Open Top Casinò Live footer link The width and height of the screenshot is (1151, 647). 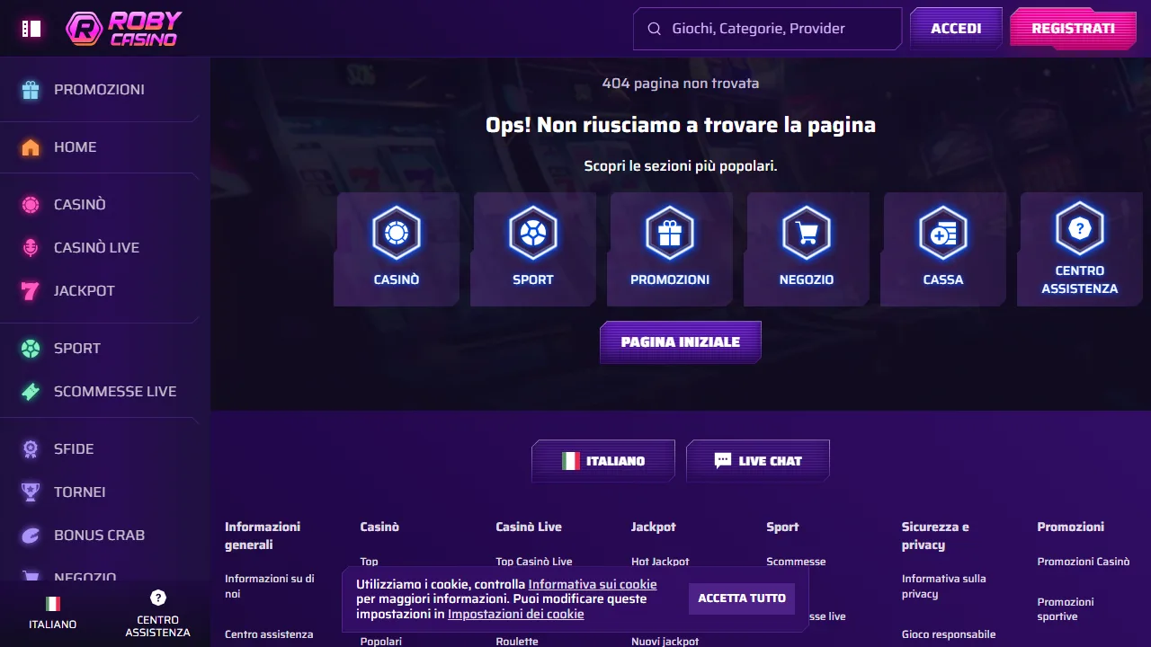point(534,562)
